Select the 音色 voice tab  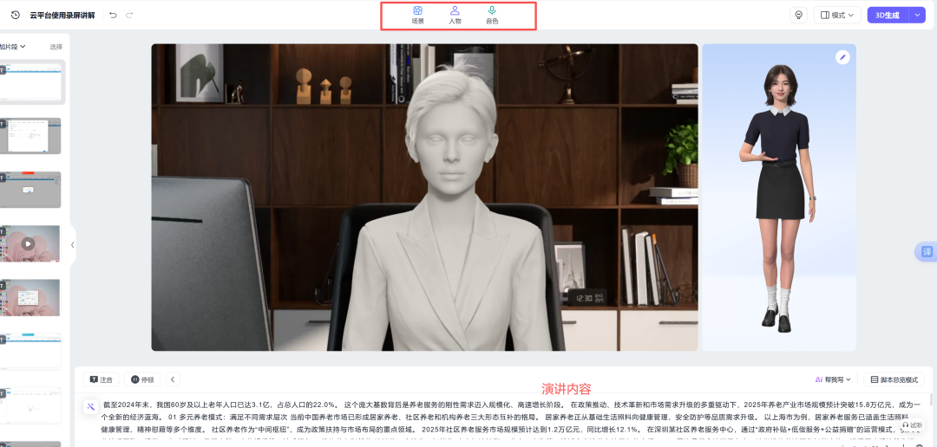point(492,16)
